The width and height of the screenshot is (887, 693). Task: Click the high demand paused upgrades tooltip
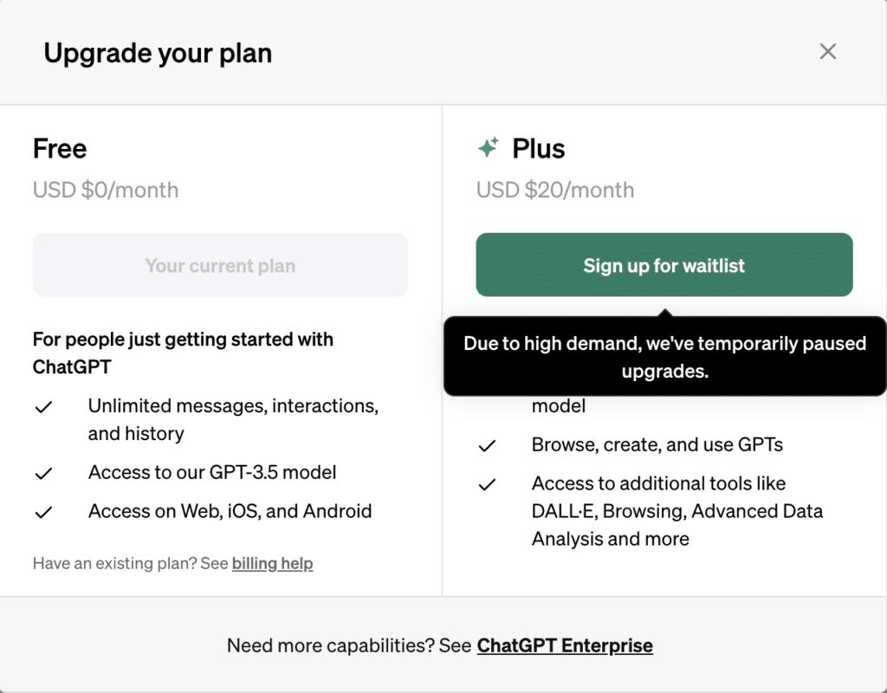(664, 356)
